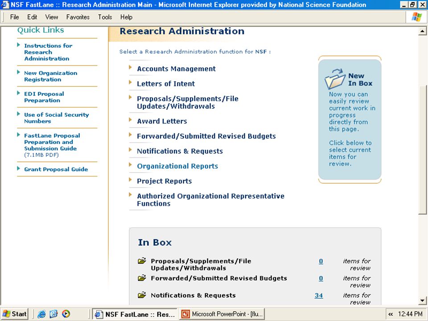
Task: Click arrow bullet beside Project Reports
Action: pos(131,180)
